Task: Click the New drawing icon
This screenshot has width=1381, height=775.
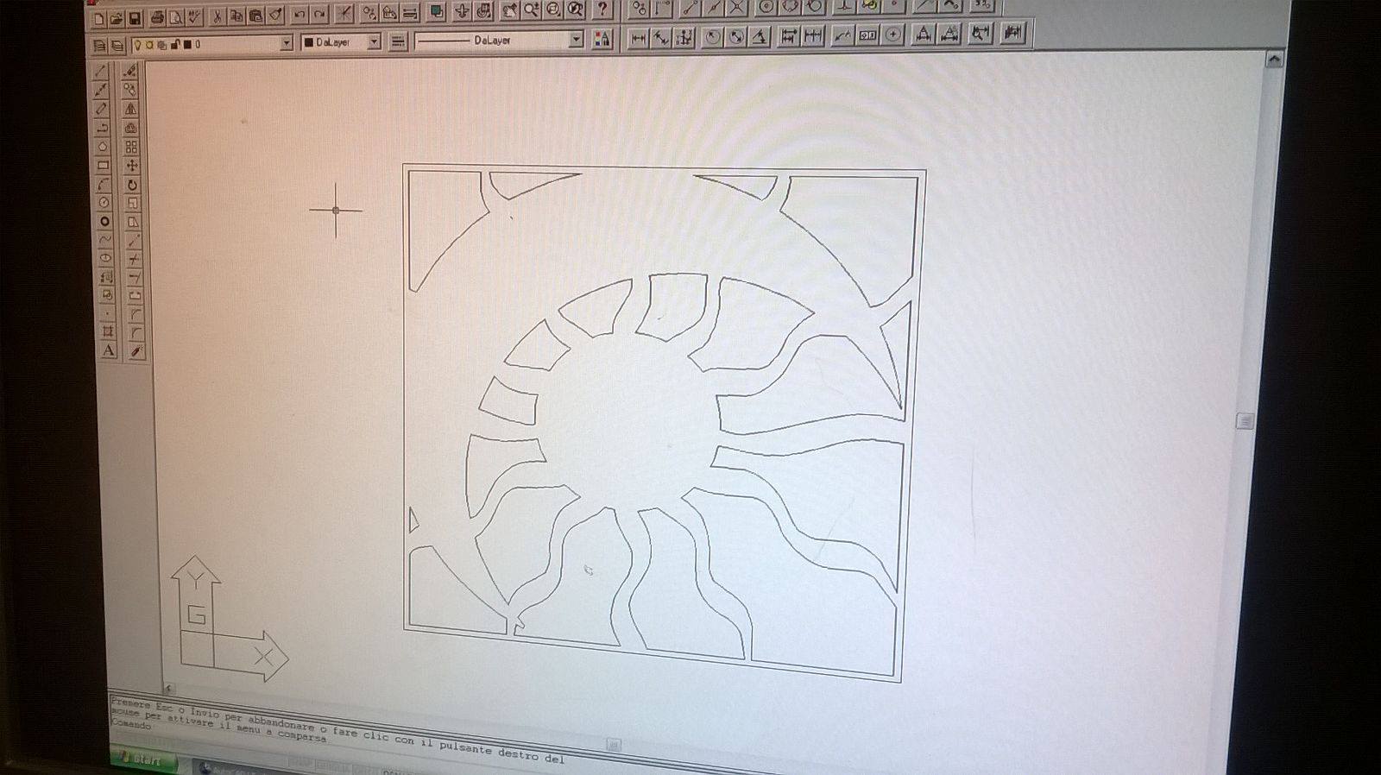Action: pyautogui.click(x=98, y=19)
